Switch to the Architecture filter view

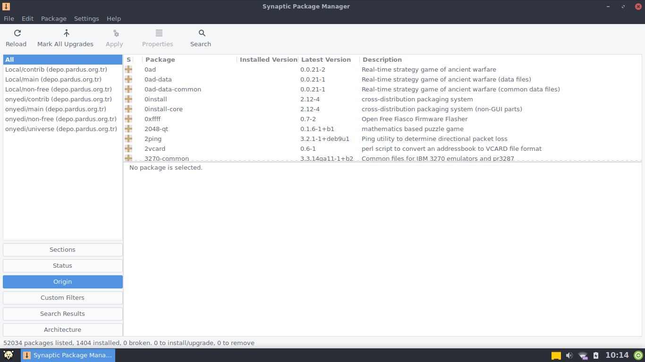tap(63, 330)
